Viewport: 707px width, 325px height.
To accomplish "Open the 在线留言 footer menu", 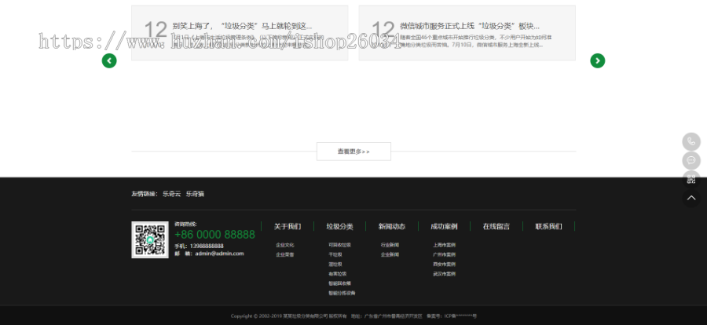I will coord(496,226).
